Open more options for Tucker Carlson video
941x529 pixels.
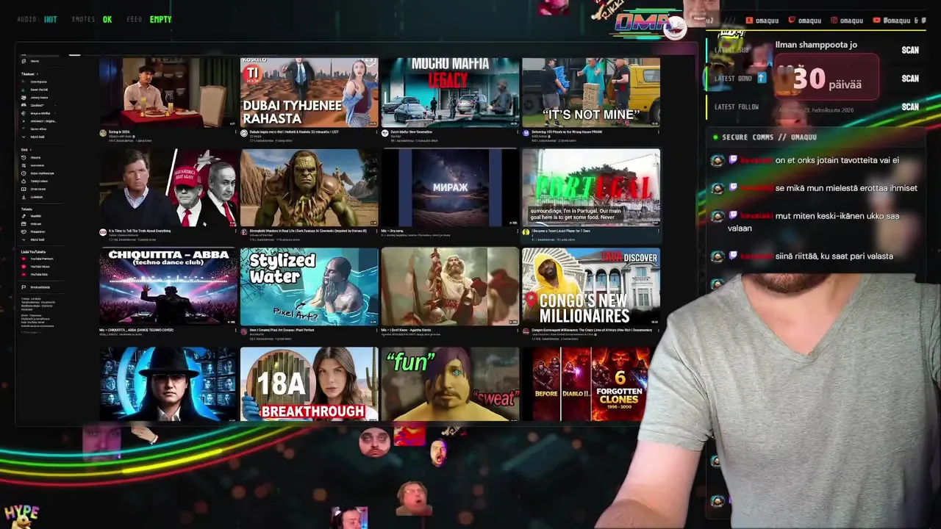pyautogui.click(x=236, y=231)
